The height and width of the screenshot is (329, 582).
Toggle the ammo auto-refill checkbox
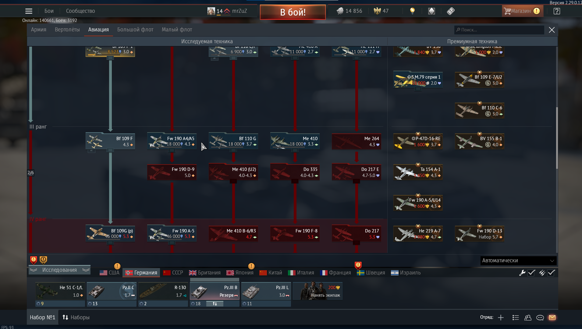551,273
